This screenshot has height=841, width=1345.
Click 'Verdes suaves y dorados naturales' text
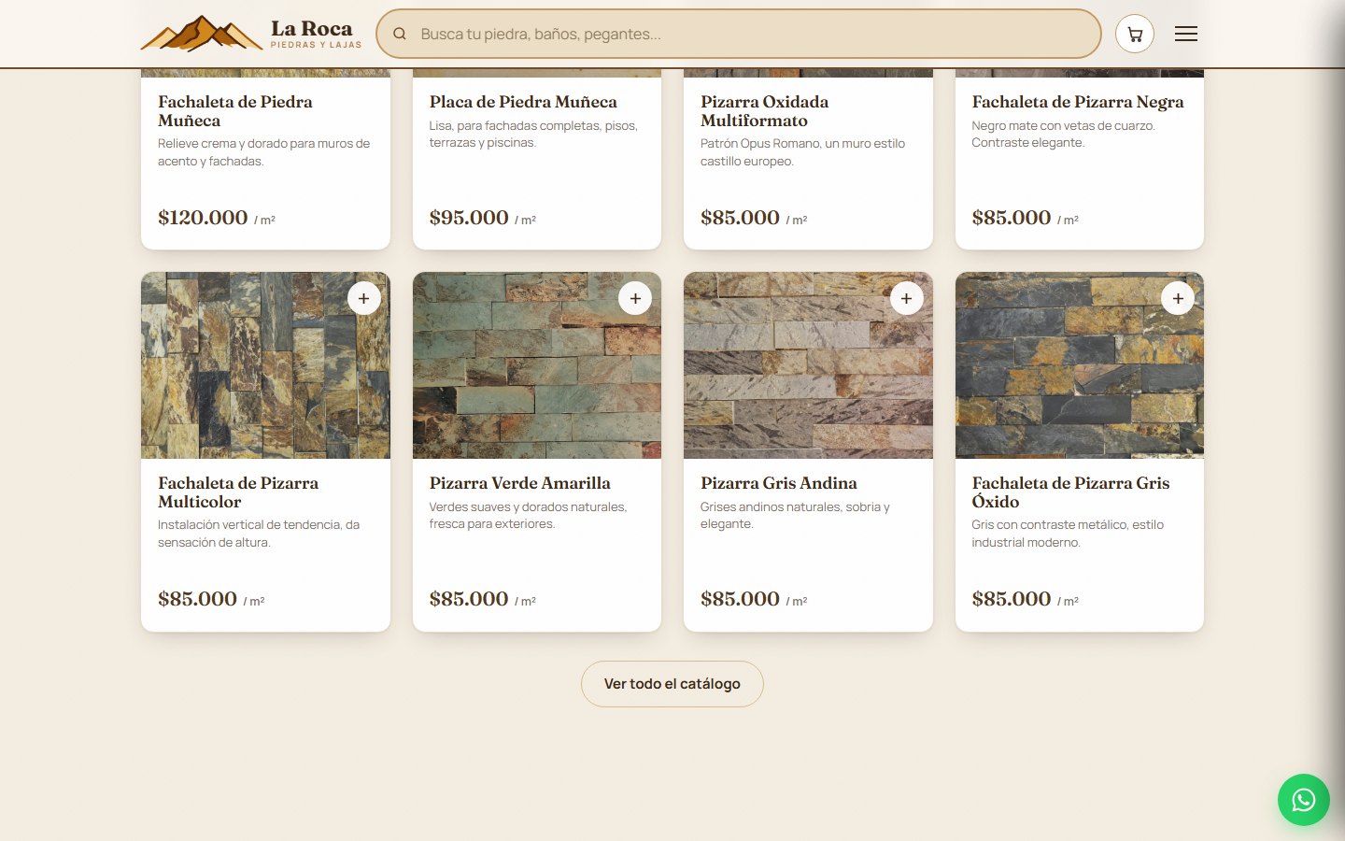coord(528,516)
